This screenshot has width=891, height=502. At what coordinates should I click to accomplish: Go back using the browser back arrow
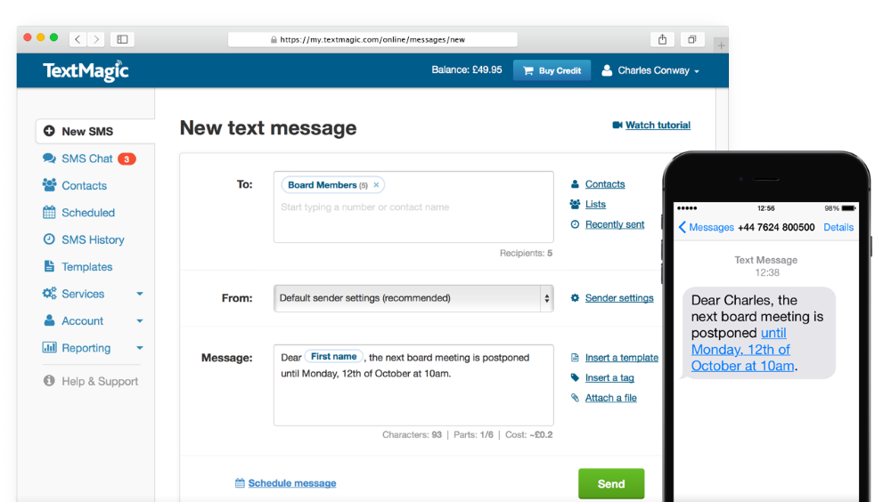click(x=78, y=39)
